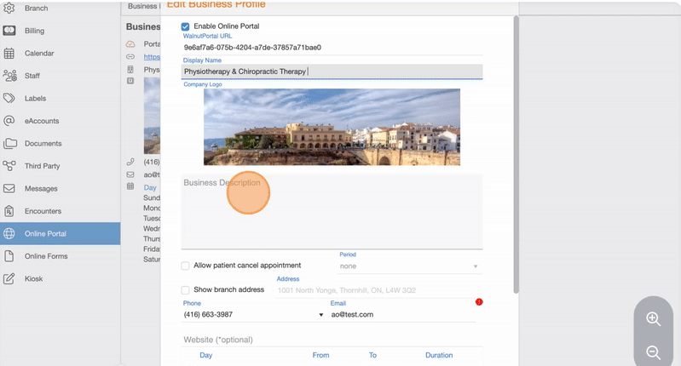Image resolution: width=681 pixels, height=366 pixels.
Task: Expand the Phone number dropdown arrow
Action: tap(321, 315)
